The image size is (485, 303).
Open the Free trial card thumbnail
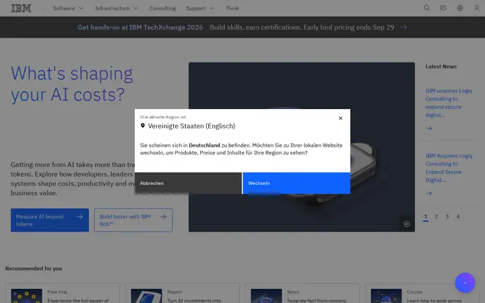click(x=26, y=296)
